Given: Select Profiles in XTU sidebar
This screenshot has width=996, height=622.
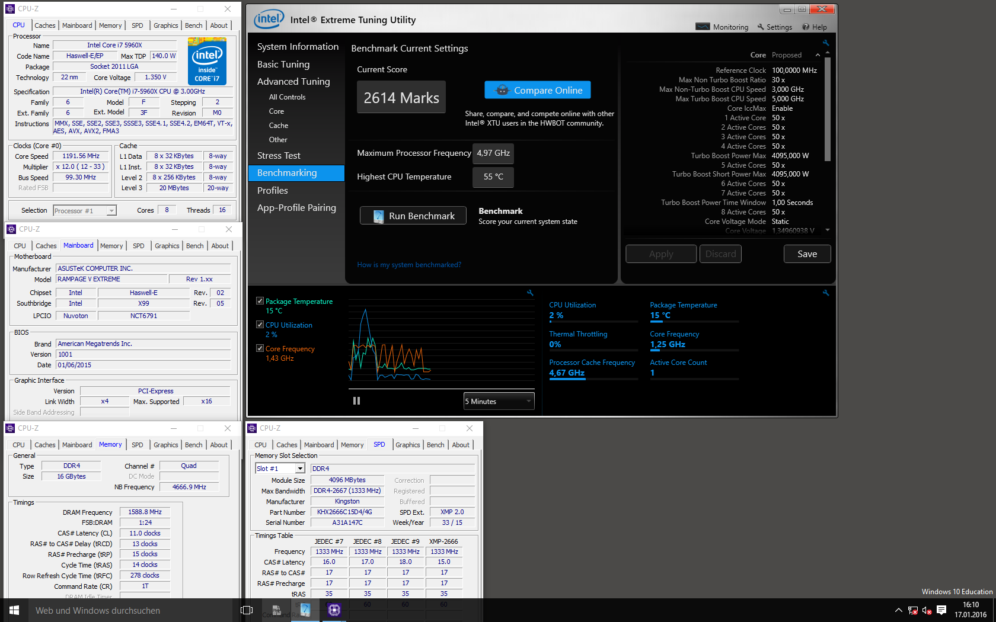Looking at the screenshot, I should [273, 191].
